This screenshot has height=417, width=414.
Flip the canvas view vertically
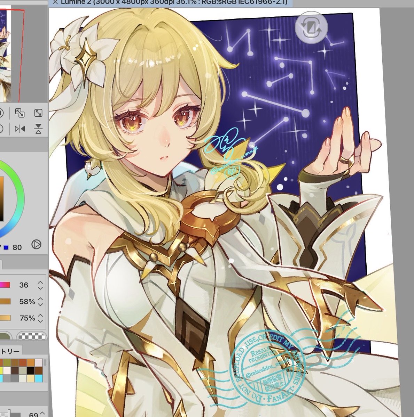pos(38,129)
